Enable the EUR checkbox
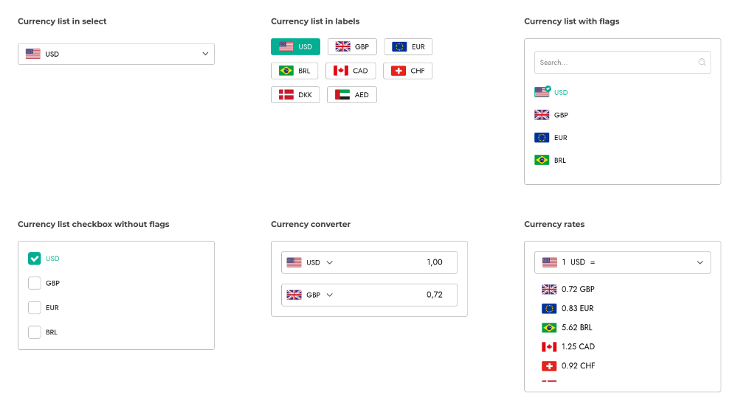This screenshot has width=738, height=403. pyautogui.click(x=34, y=308)
